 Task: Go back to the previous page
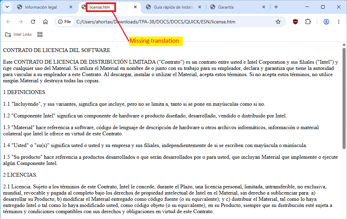tap(8, 22)
